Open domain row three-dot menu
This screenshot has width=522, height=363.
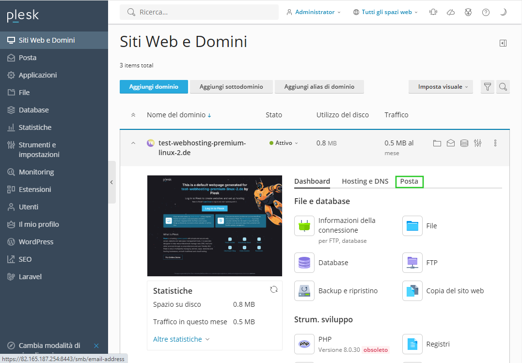click(495, 143)
